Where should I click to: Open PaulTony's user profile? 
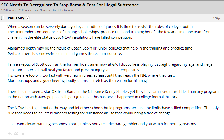pos(16,18)
